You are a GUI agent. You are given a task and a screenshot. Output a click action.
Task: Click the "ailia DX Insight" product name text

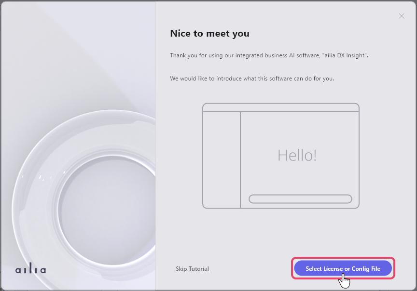(345, 55)
